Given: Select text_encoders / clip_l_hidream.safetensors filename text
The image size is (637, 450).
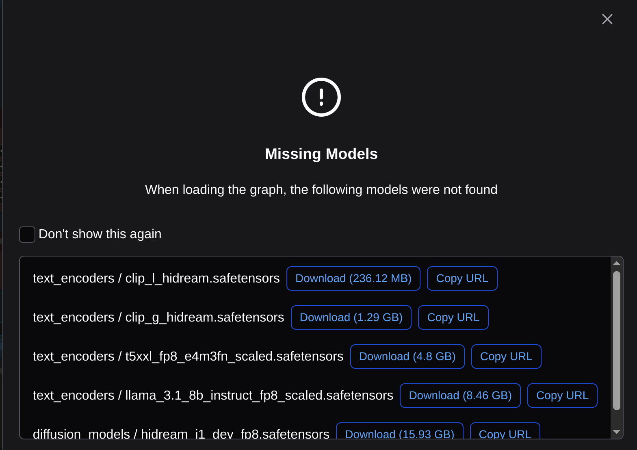Looking at the screenshot, I should click(x=156, y=278).
